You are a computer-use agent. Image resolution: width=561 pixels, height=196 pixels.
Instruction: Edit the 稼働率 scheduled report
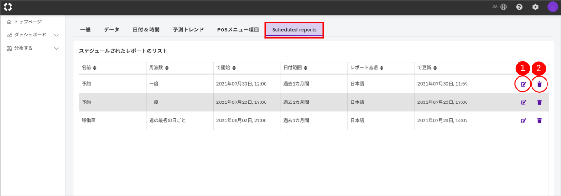(524, 121)
